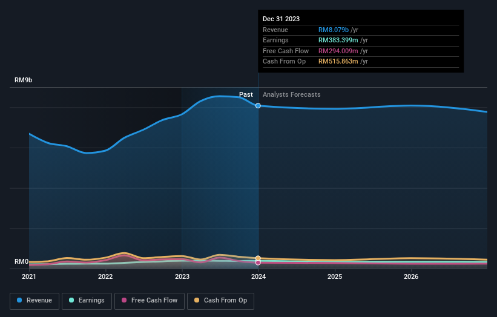Click the RM294.009m free cash flow value
Screen dimensions: 497x317
tap(338, 51)
